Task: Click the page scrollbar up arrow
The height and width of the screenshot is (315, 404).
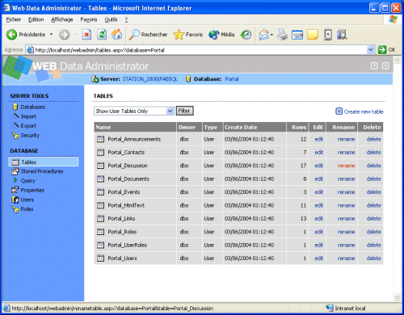Action: 397,60
